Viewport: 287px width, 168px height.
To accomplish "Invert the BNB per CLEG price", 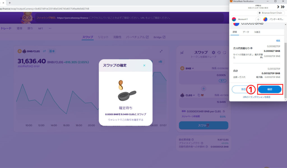I will (224, 111).
